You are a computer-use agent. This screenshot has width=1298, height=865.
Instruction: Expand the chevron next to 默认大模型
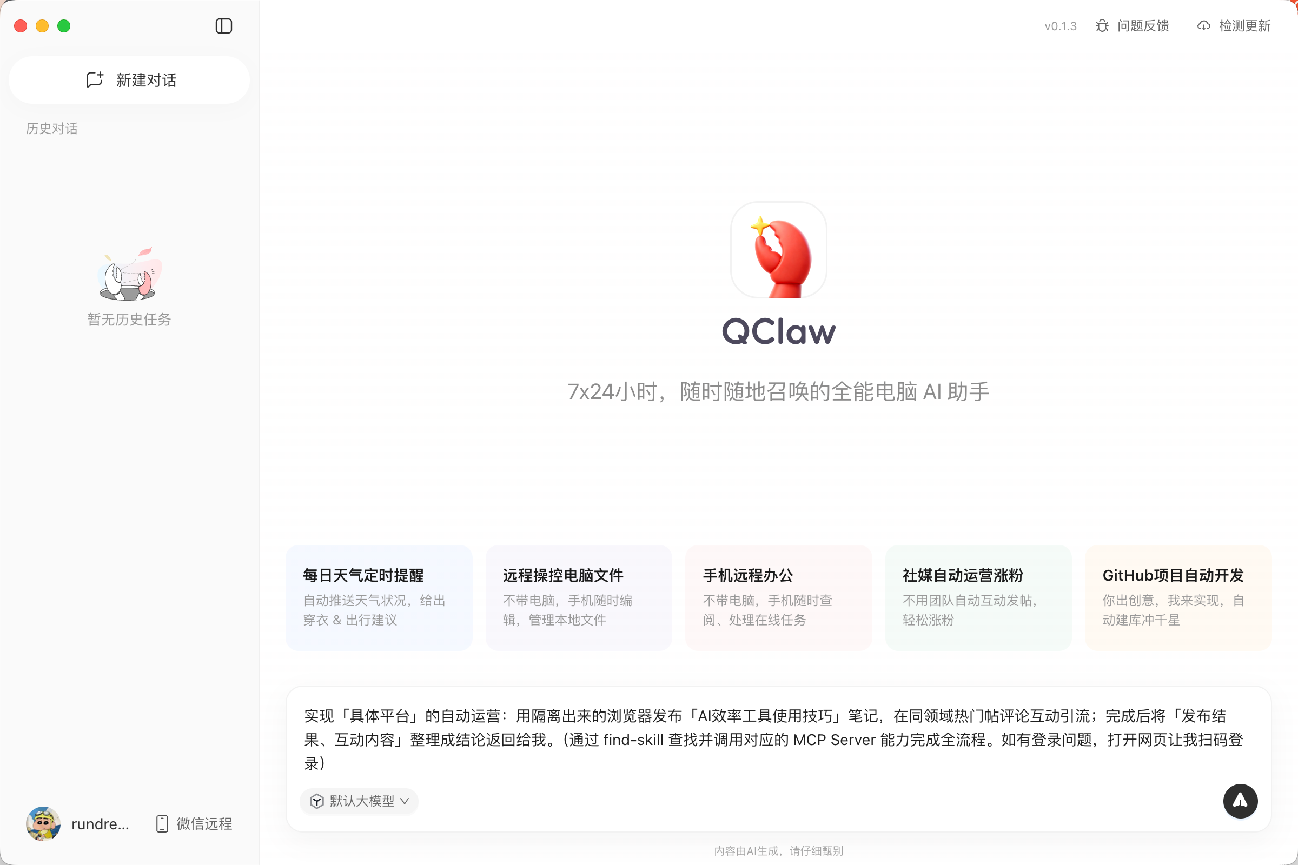(404, 801)
